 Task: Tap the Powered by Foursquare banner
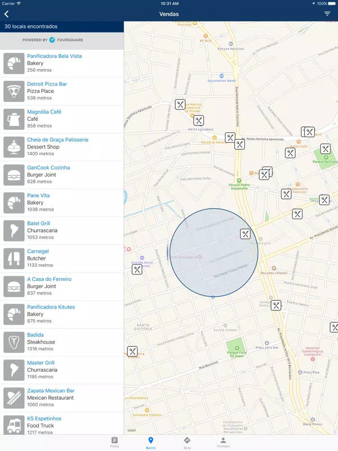62,41
